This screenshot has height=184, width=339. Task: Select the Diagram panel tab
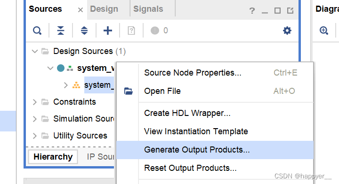327,9
